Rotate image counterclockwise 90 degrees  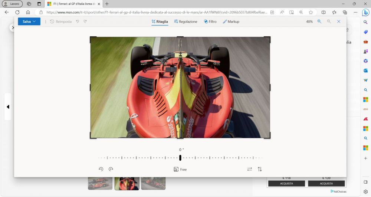point(101,169)
